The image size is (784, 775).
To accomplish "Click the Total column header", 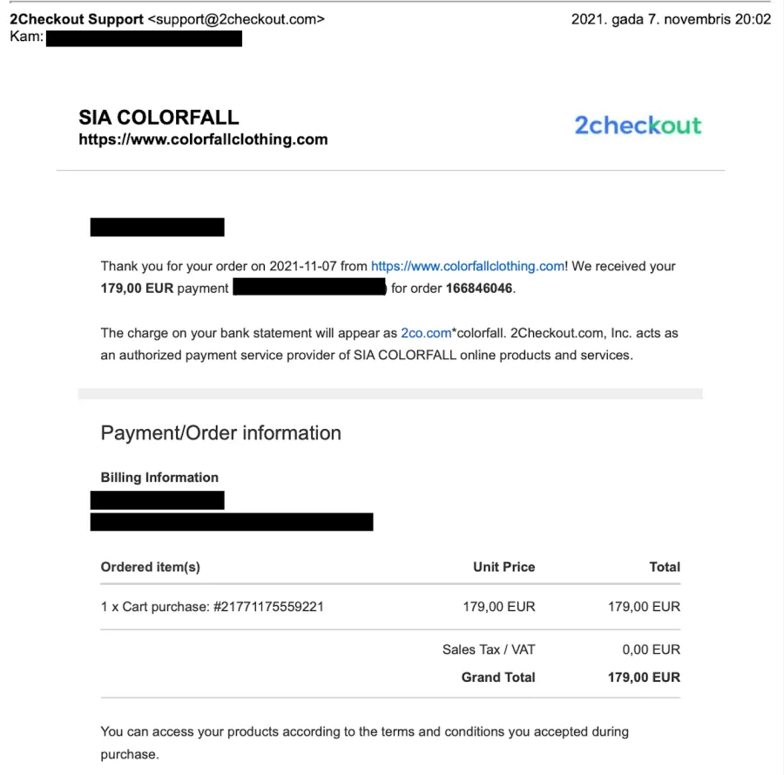I will pyautogui.click(x=665, y=567).
